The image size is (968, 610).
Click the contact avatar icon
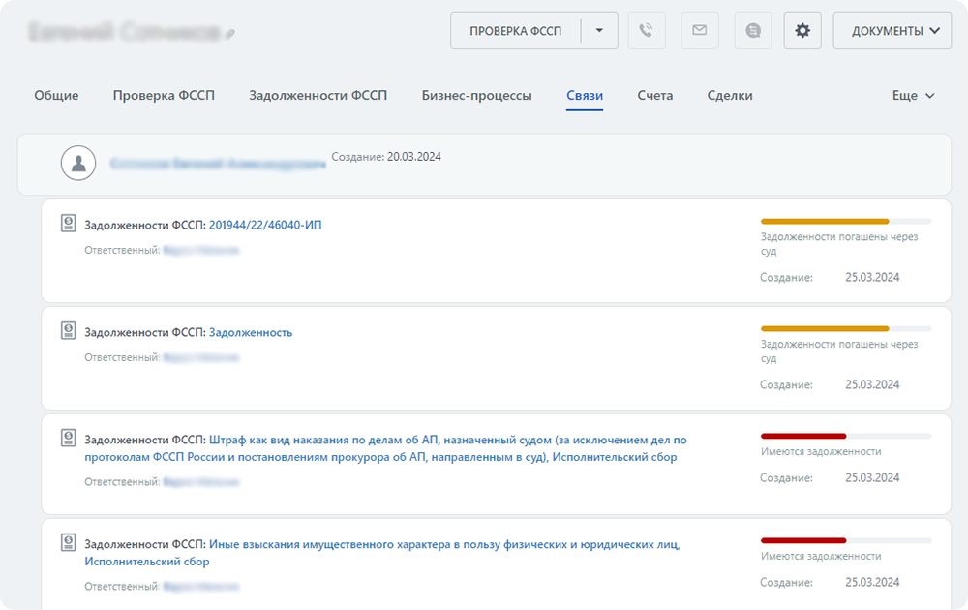(x=78, y=164)
